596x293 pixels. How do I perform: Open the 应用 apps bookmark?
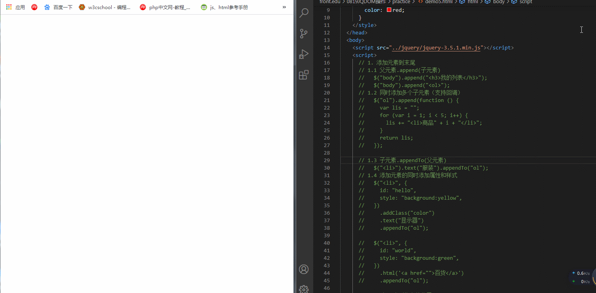click(x=15, y=7)
